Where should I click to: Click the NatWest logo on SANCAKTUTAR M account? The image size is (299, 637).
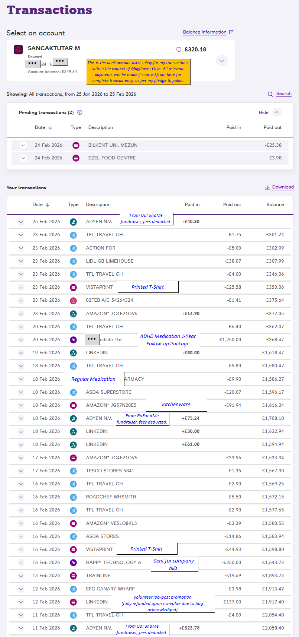click(x=19, y=50)
